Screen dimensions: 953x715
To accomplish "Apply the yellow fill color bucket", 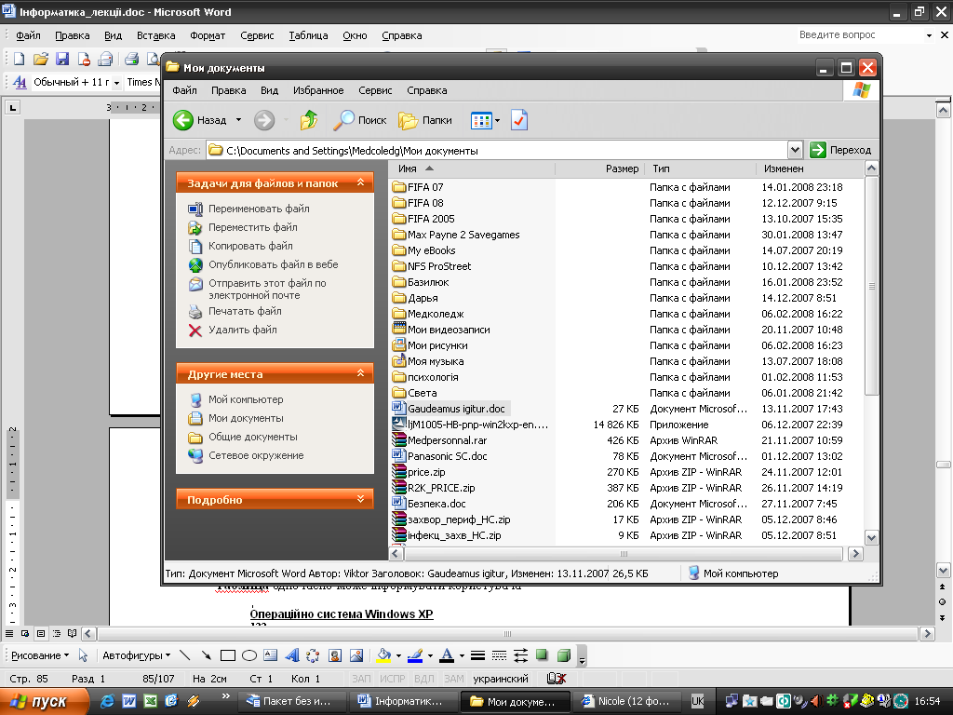I will (x=384, y=655).
